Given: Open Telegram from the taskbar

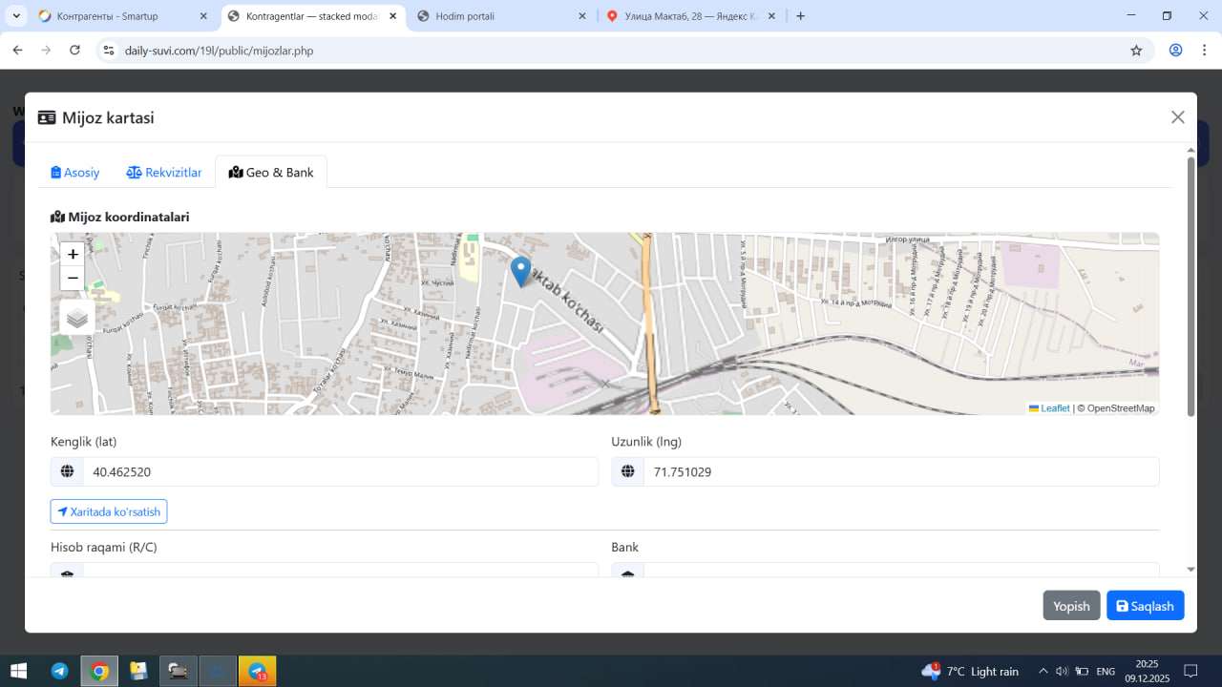Looking at the screenshot, I should (60, 671).
